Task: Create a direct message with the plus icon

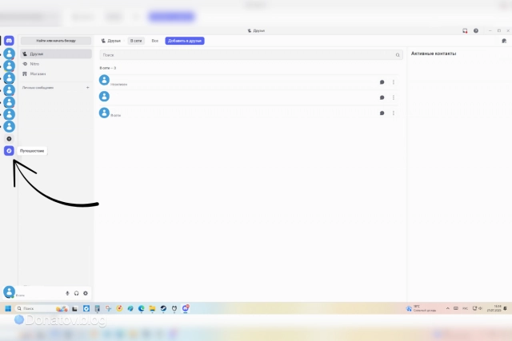Action: coord(87,87)
